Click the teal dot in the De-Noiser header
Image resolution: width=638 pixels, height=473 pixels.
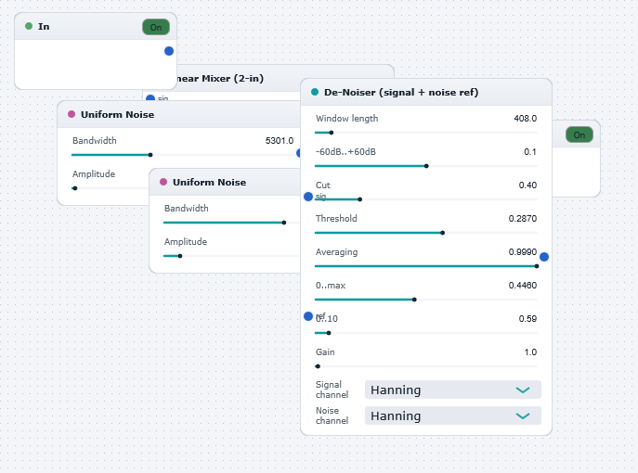(x=315, y=92)
